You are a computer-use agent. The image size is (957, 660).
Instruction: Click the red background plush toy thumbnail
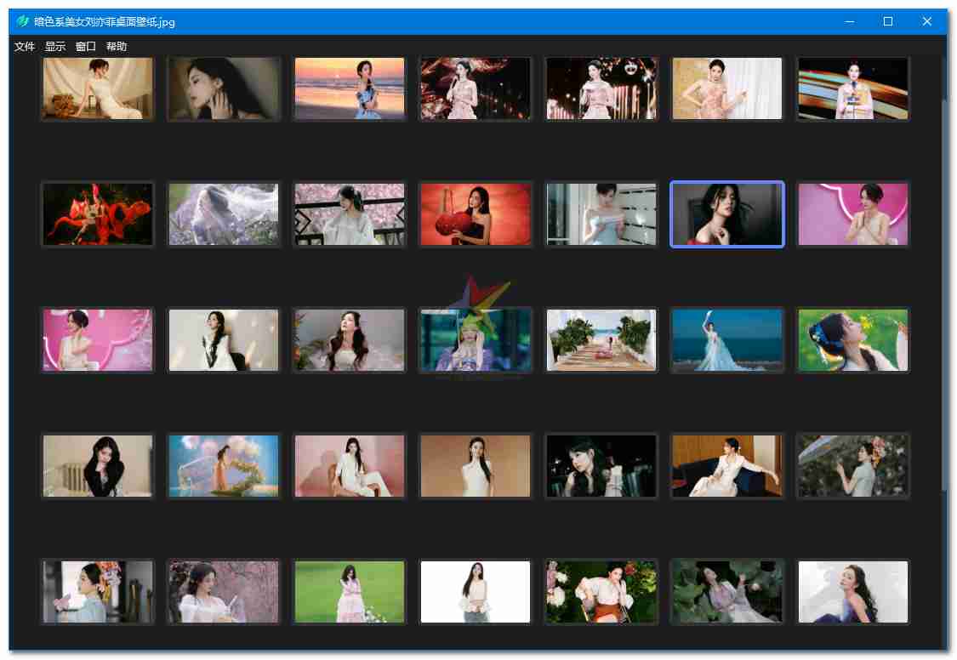point(476,214)
